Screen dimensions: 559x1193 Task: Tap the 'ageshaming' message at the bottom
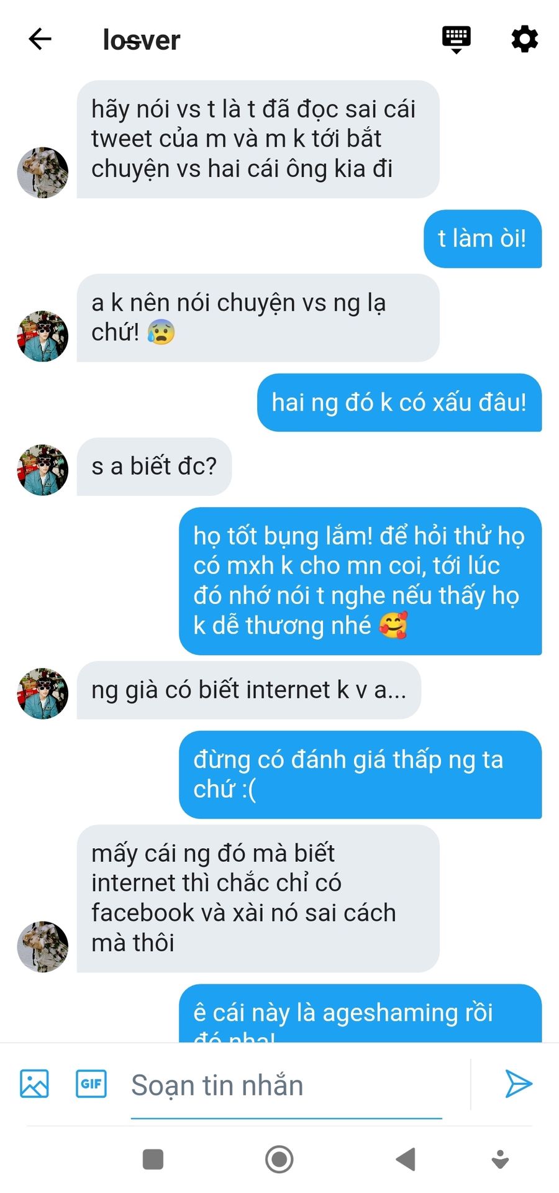(360, 1013)
